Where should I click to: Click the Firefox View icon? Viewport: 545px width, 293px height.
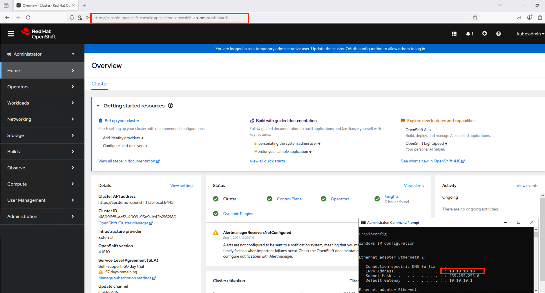point(6,6)
